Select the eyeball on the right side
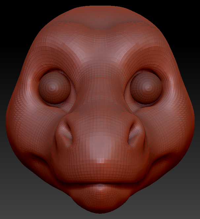This screenshot has height=219, width=200. pos(146,88)
